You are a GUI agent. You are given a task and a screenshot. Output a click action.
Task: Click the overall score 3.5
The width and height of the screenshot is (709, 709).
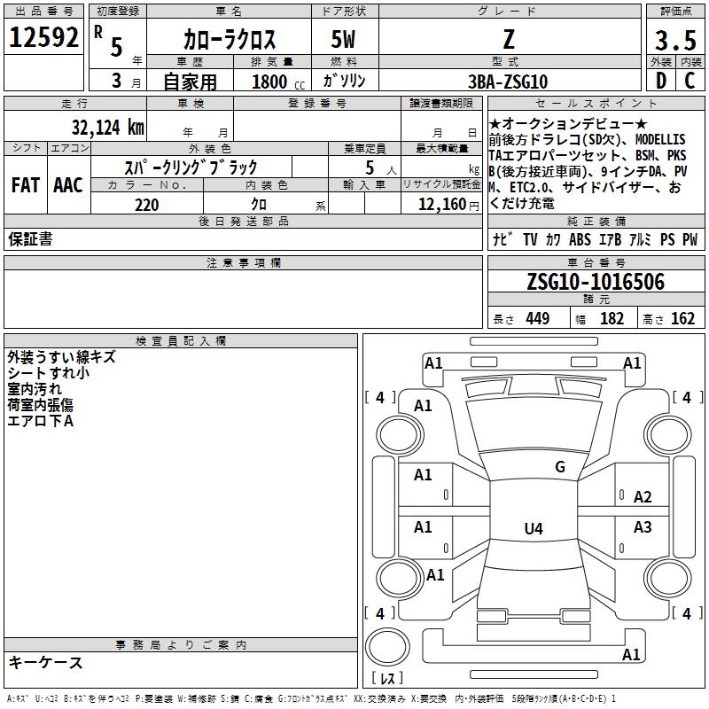[x=675, y=40]
